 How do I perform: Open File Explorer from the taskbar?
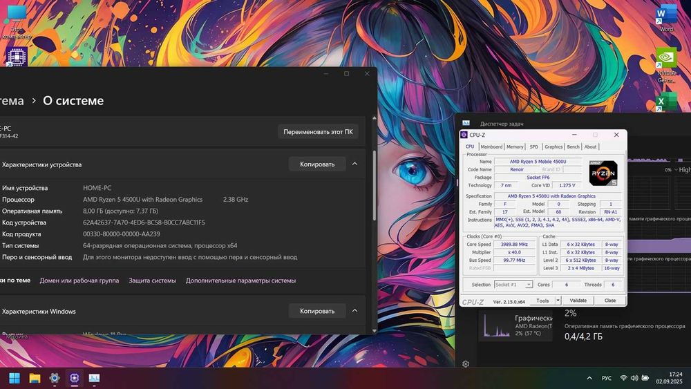tap(35, 378)
